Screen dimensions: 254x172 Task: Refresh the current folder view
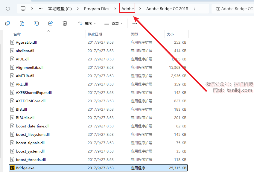click(x=8, y=9)
